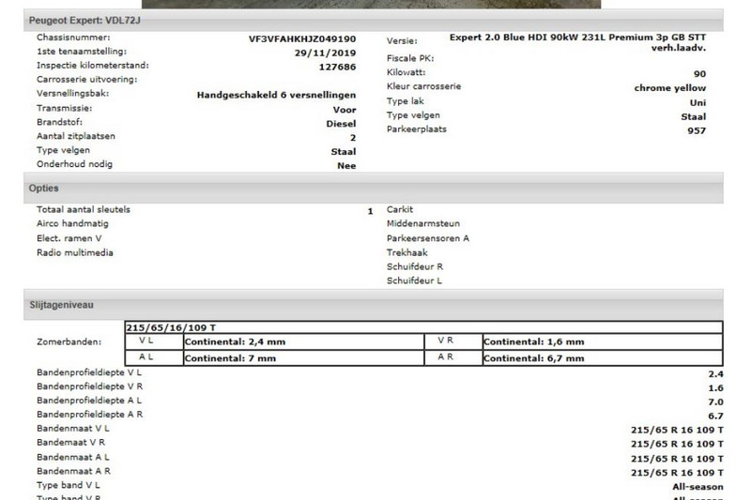Click the Parkeerplaats value 957
751x500 pixels.
coord(697,130)
